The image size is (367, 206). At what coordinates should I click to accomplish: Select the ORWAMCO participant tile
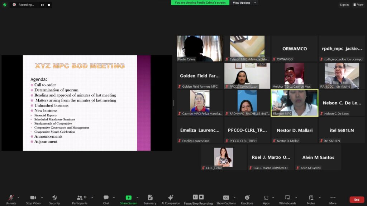295,49
